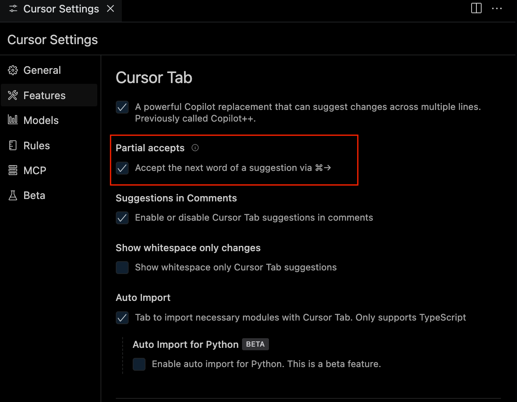Click the Show whitespace only changes heading
This screenshot has width=517, height=402.
point(188,248)
